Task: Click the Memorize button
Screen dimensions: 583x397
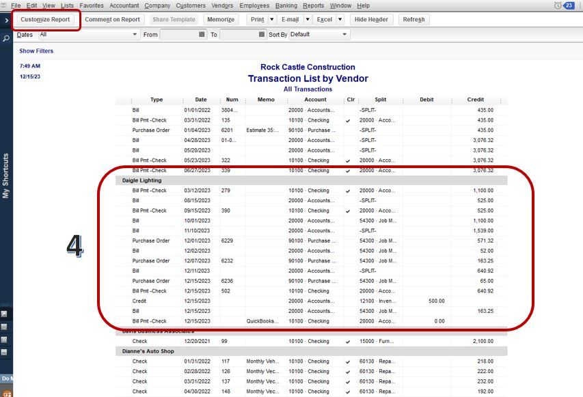Action: pyautogui.click(x=221, y=19)
